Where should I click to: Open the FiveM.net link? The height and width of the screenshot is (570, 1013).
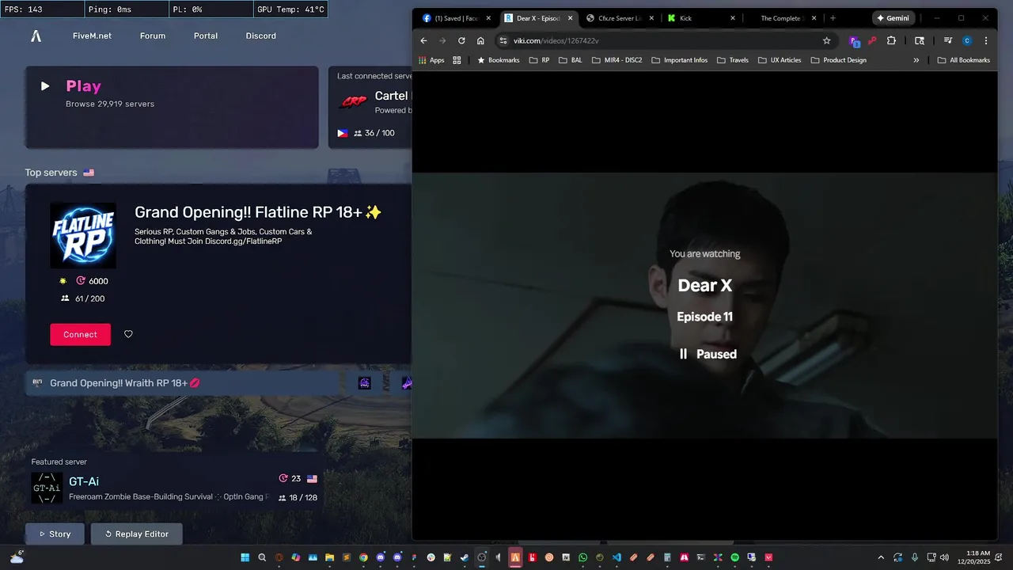coord(92,36)
